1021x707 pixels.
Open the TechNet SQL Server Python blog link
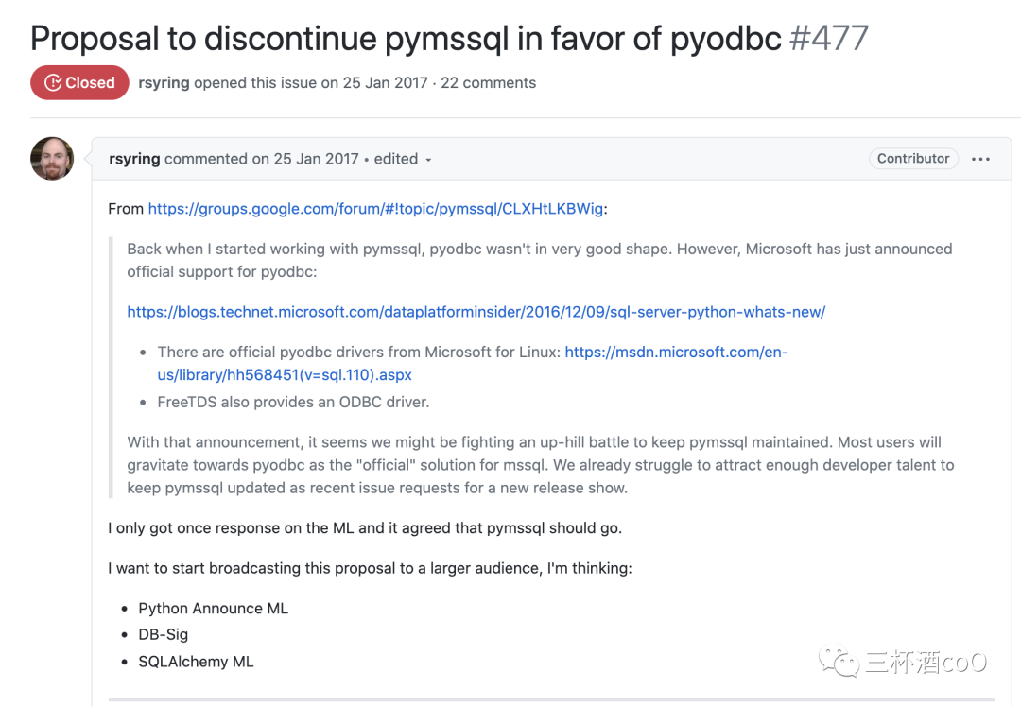pos(476,312)
